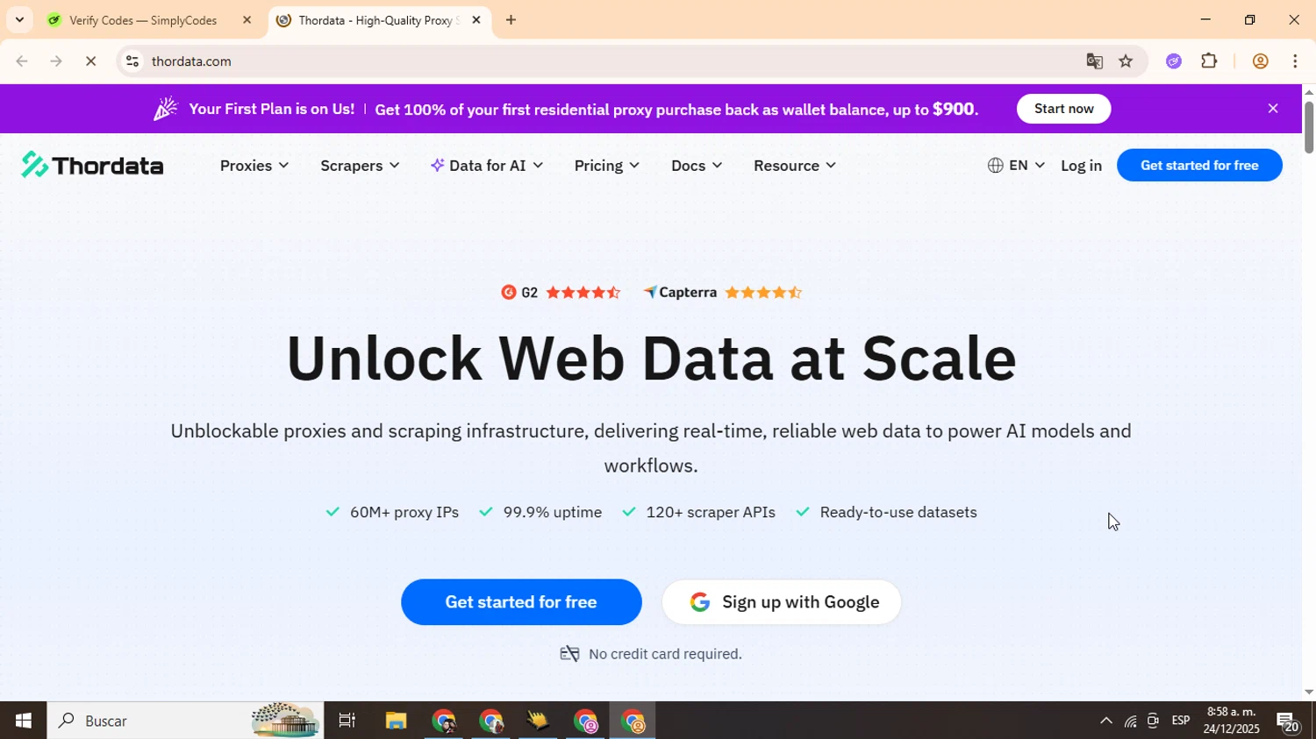Expand the Proxies dropdown menu

[254, 166]
